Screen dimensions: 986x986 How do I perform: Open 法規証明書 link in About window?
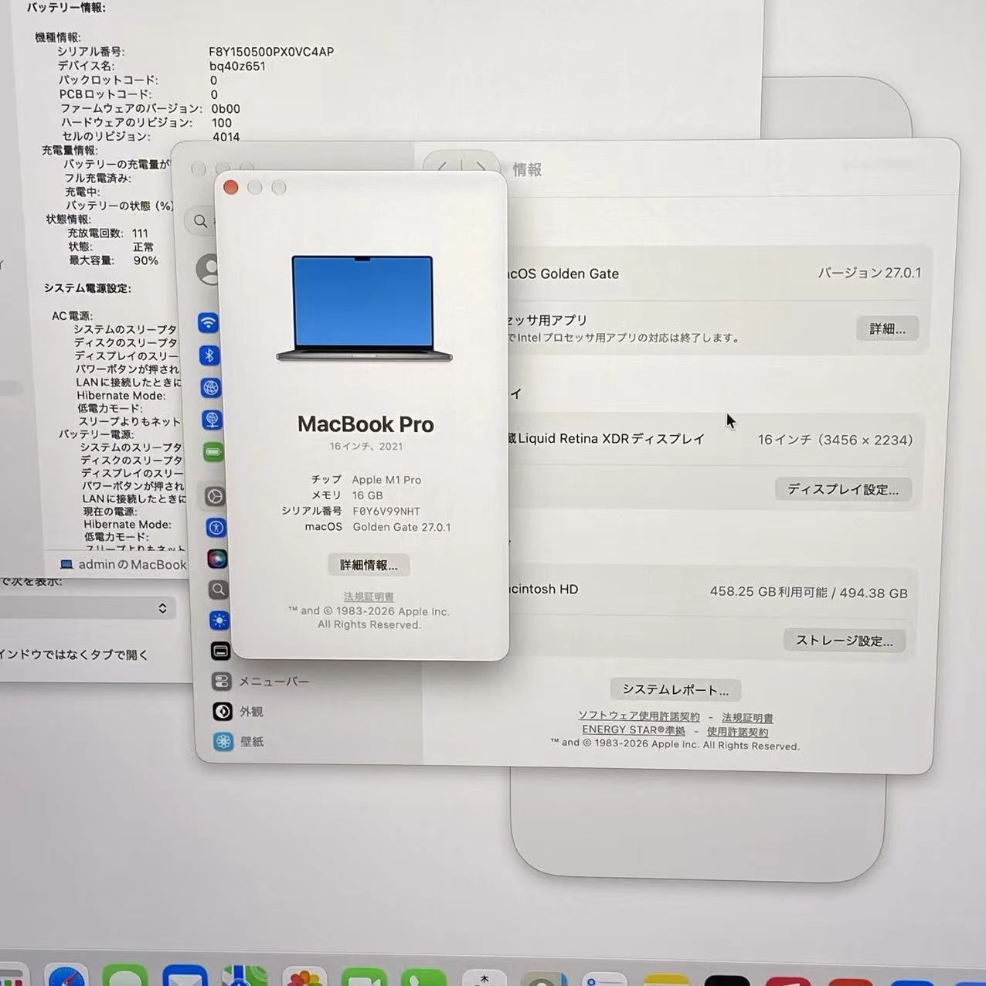pyautogui.click(x=369, y=597)
